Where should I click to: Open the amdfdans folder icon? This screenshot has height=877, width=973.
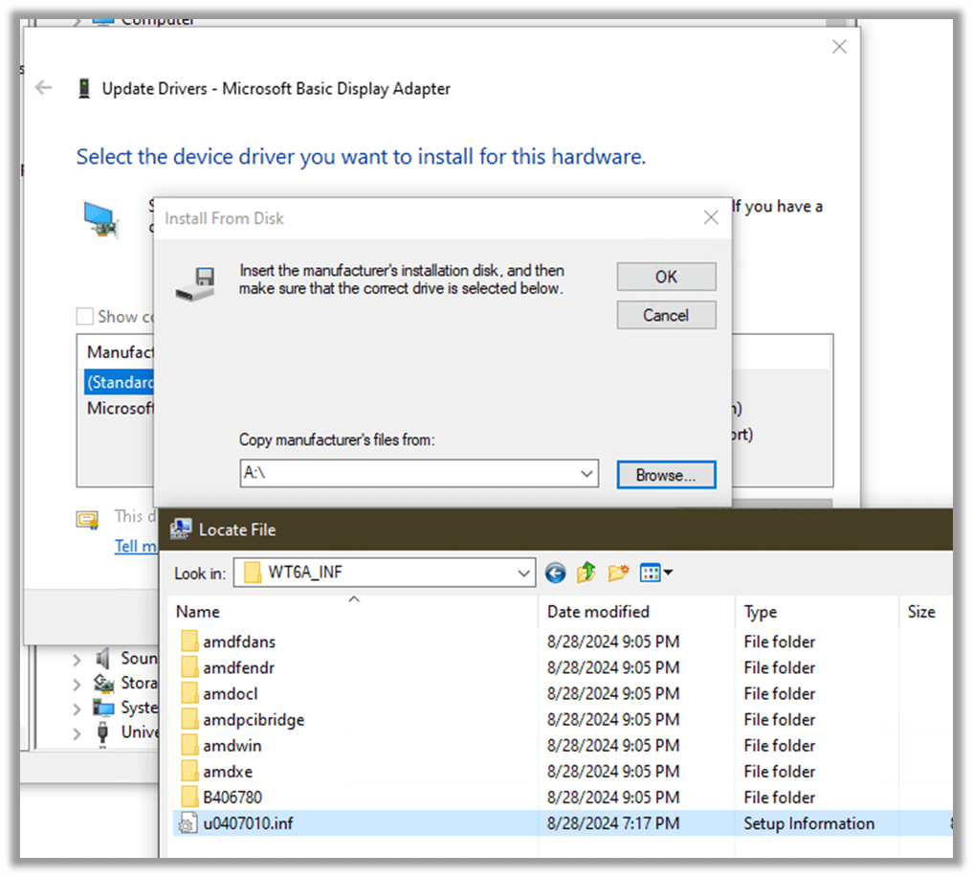tap(189, 641)
